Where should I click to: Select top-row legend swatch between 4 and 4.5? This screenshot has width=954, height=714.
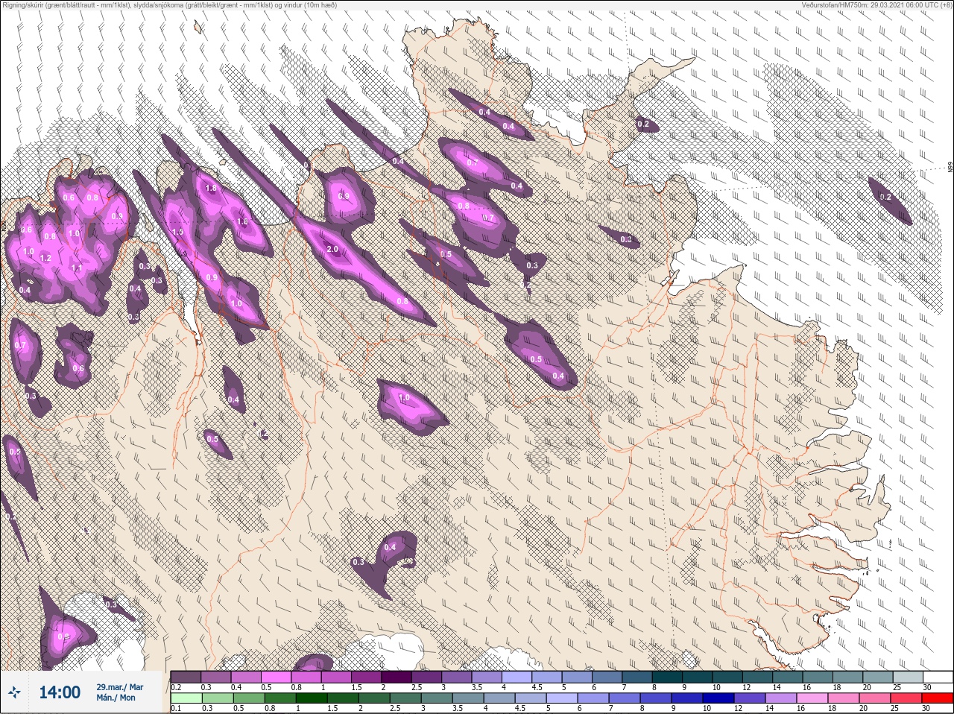pos(518,677)
